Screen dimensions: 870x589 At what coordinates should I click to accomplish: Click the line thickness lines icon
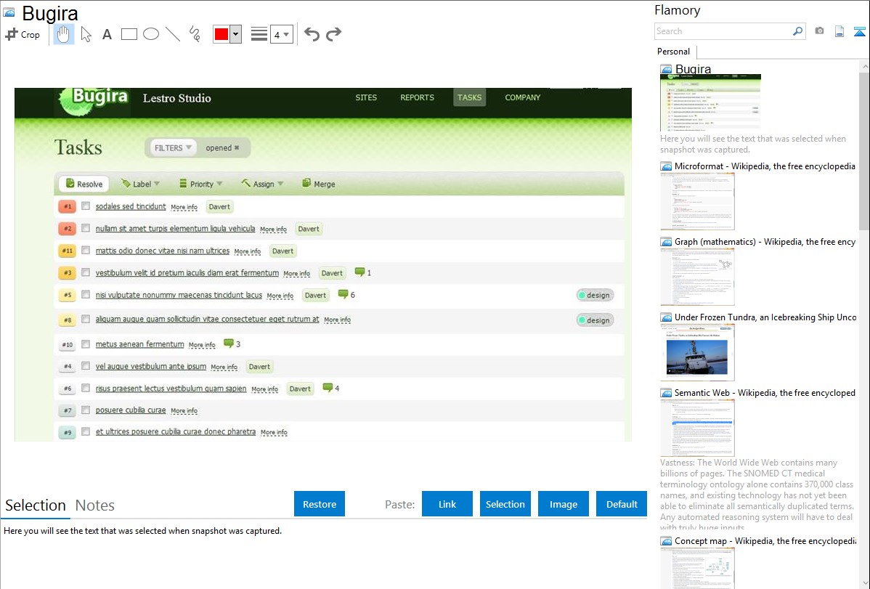click(259, 34)
